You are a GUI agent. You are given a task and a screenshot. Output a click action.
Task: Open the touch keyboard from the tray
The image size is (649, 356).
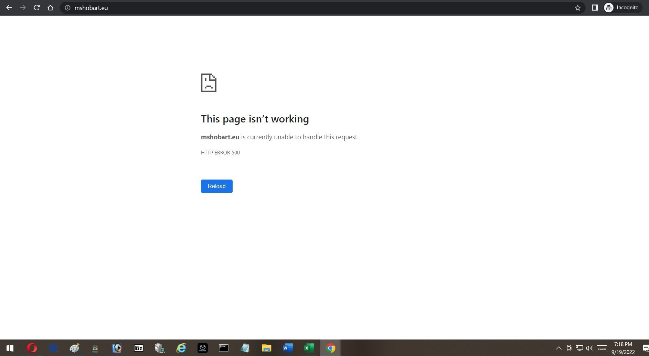tap(602, 348)
